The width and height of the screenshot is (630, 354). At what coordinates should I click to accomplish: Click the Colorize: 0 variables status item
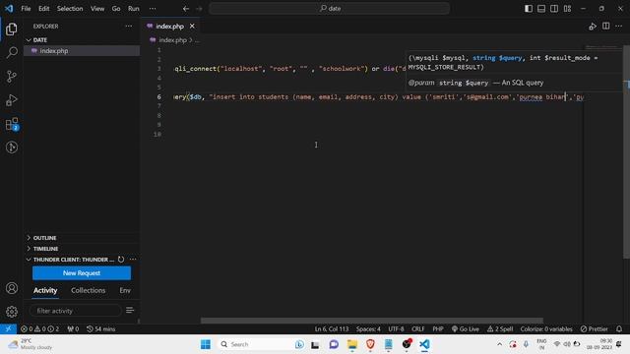point(546,328)
